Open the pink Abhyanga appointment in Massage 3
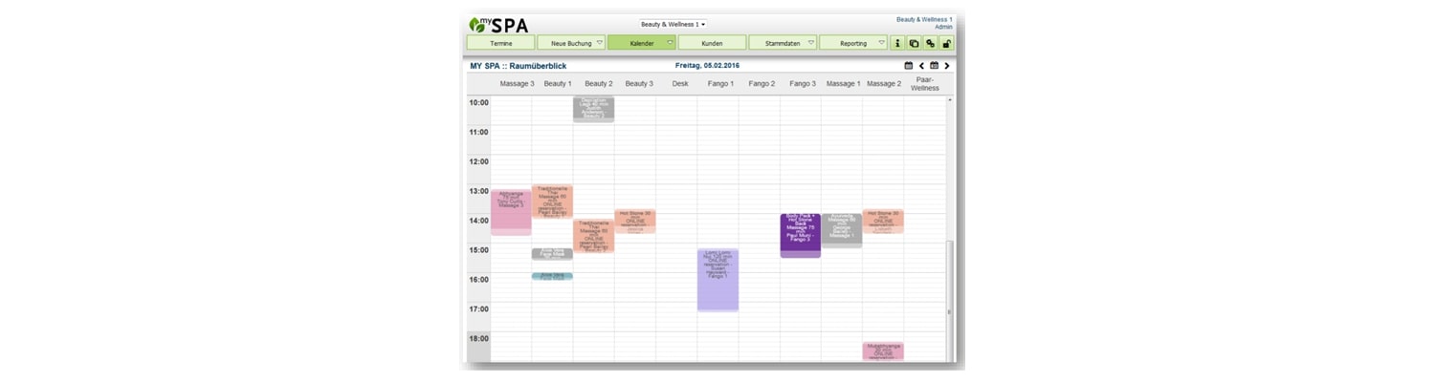Screen dimensions: 1435x382 tap(511, 212)
